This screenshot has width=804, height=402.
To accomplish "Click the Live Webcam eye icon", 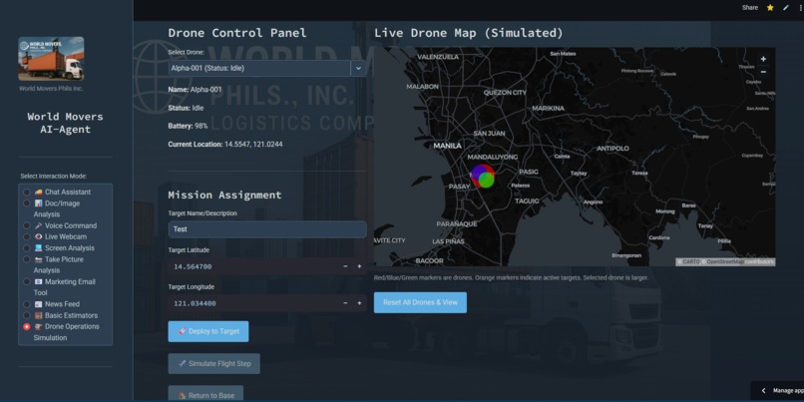I will [x=39, y=236].
